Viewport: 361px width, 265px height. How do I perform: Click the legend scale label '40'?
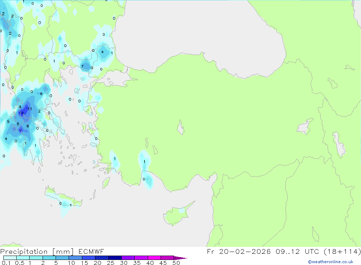pos(150,263)
